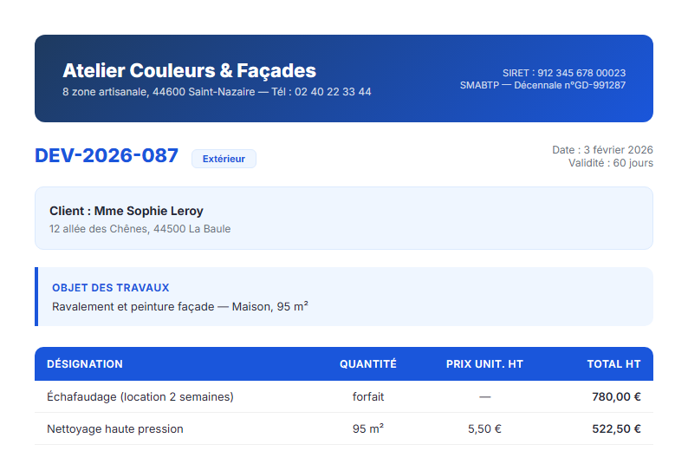Click the DÉSIGNATION column header

[x=85, y=364]
